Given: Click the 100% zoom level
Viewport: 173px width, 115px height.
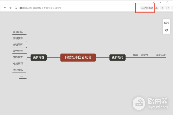Looking at the screenshot, I should tap(166, 23).
